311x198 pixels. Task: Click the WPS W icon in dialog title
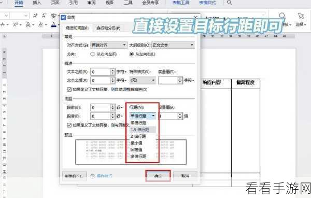(63, 18)
